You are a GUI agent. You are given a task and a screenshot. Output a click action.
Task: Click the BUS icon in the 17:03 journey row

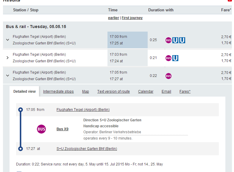pos(169,58)
